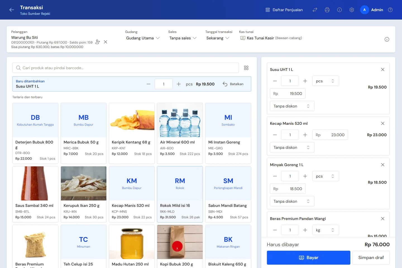Remove customer Warung Bu Siti

(x=106, y=42)
